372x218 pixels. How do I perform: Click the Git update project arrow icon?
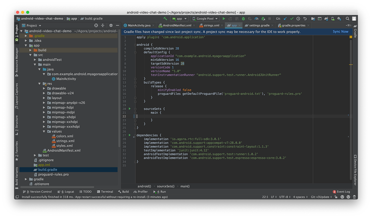(x=285, y=19)
